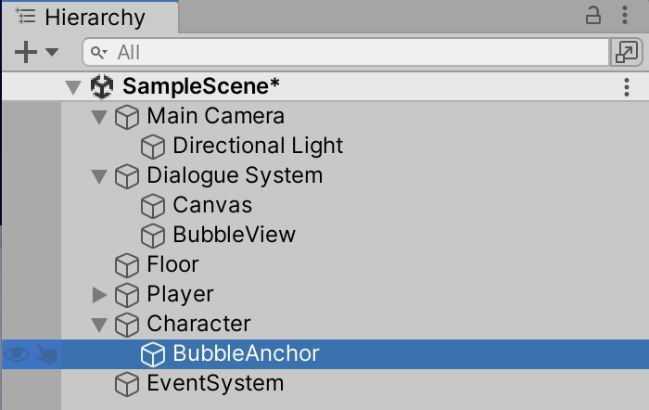Viewport: 649px width, 410px height.
Task: Expand the Player foldout arrow
Action: coord(100,295)
